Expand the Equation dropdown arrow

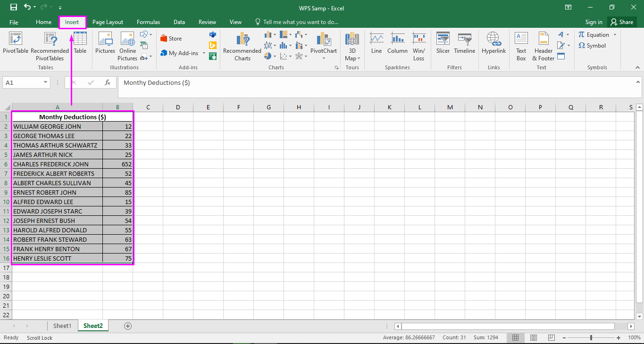pyautogui.click(x=615, y=34)
